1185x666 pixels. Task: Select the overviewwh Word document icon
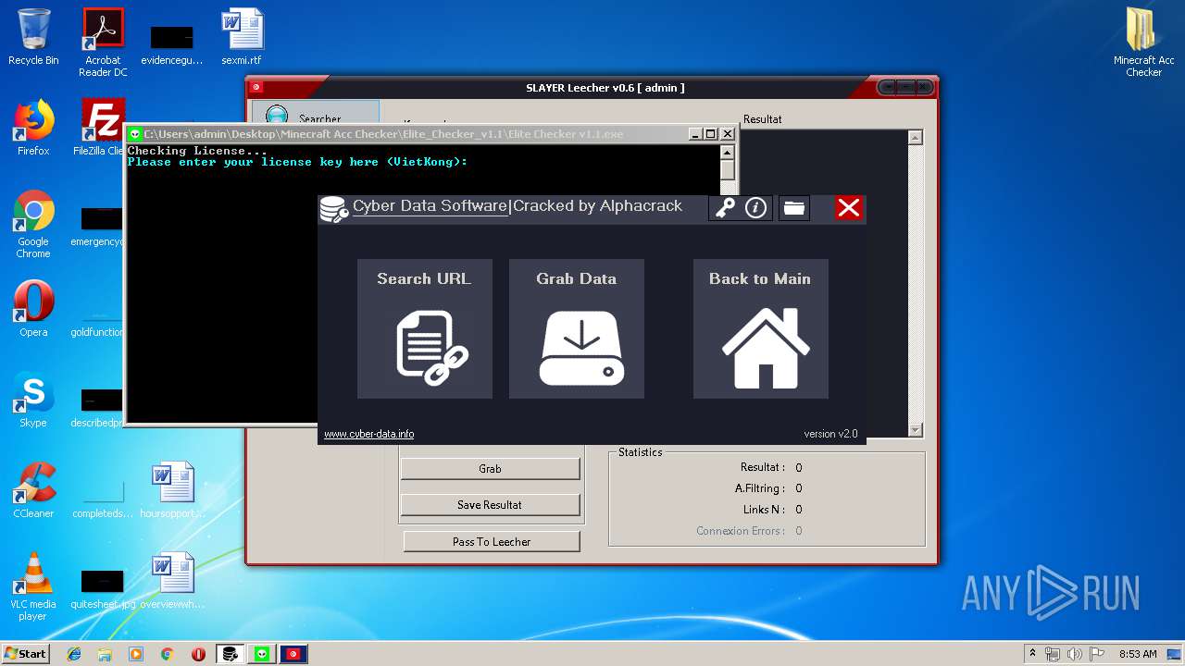coord(172,581)
